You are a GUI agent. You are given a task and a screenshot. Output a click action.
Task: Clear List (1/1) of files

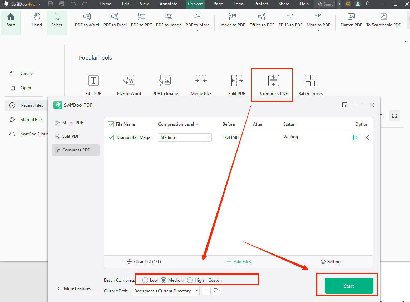click(144, 262)
